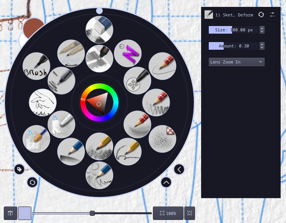
Task: Collapse palette with left chevron button
Action: (x=179, y=169)
